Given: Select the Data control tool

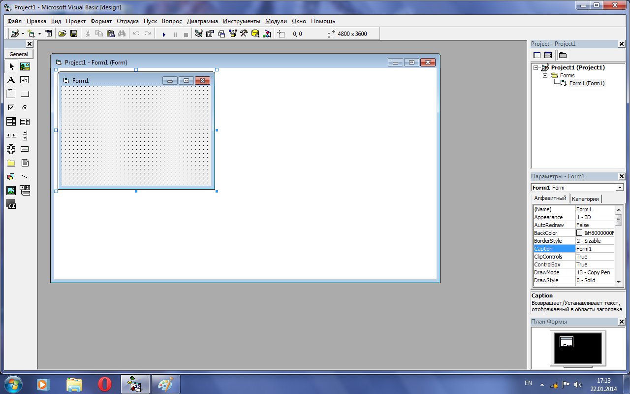Looking at the screenshot, I should [x=25, y=190].
